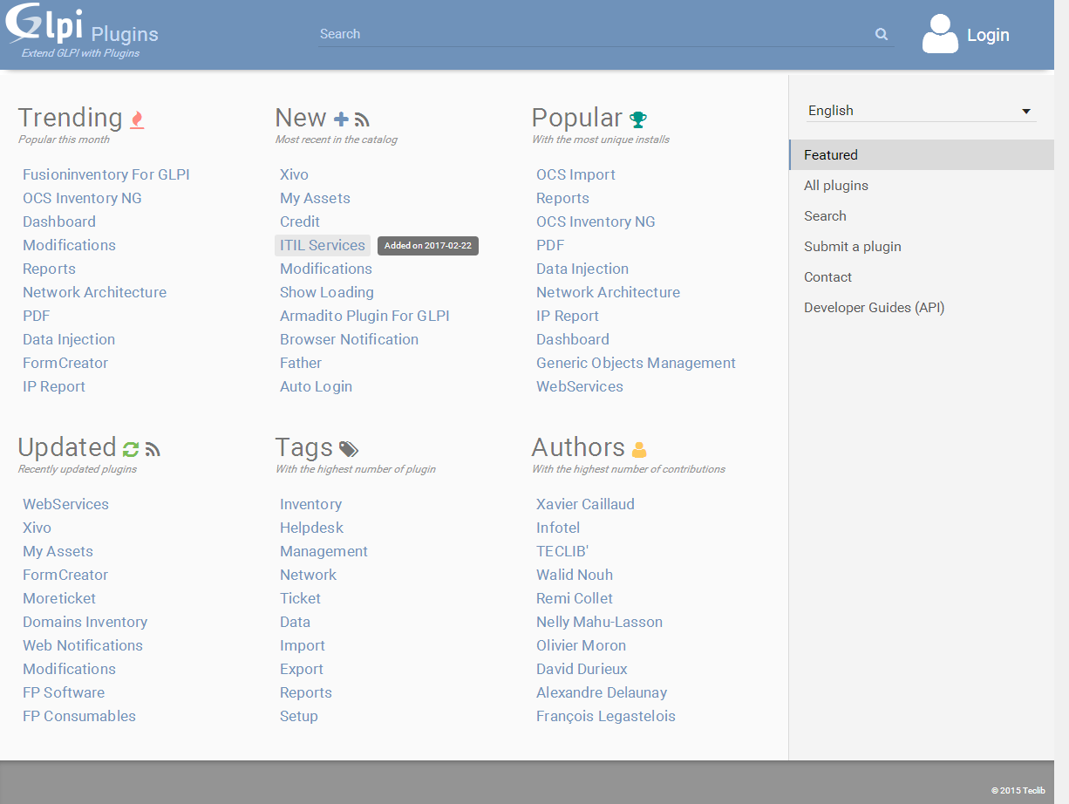The height and width of the screenshot is (804, 1069).
Task: Open Browser Notification plugin
Action: tap(349, 339)
